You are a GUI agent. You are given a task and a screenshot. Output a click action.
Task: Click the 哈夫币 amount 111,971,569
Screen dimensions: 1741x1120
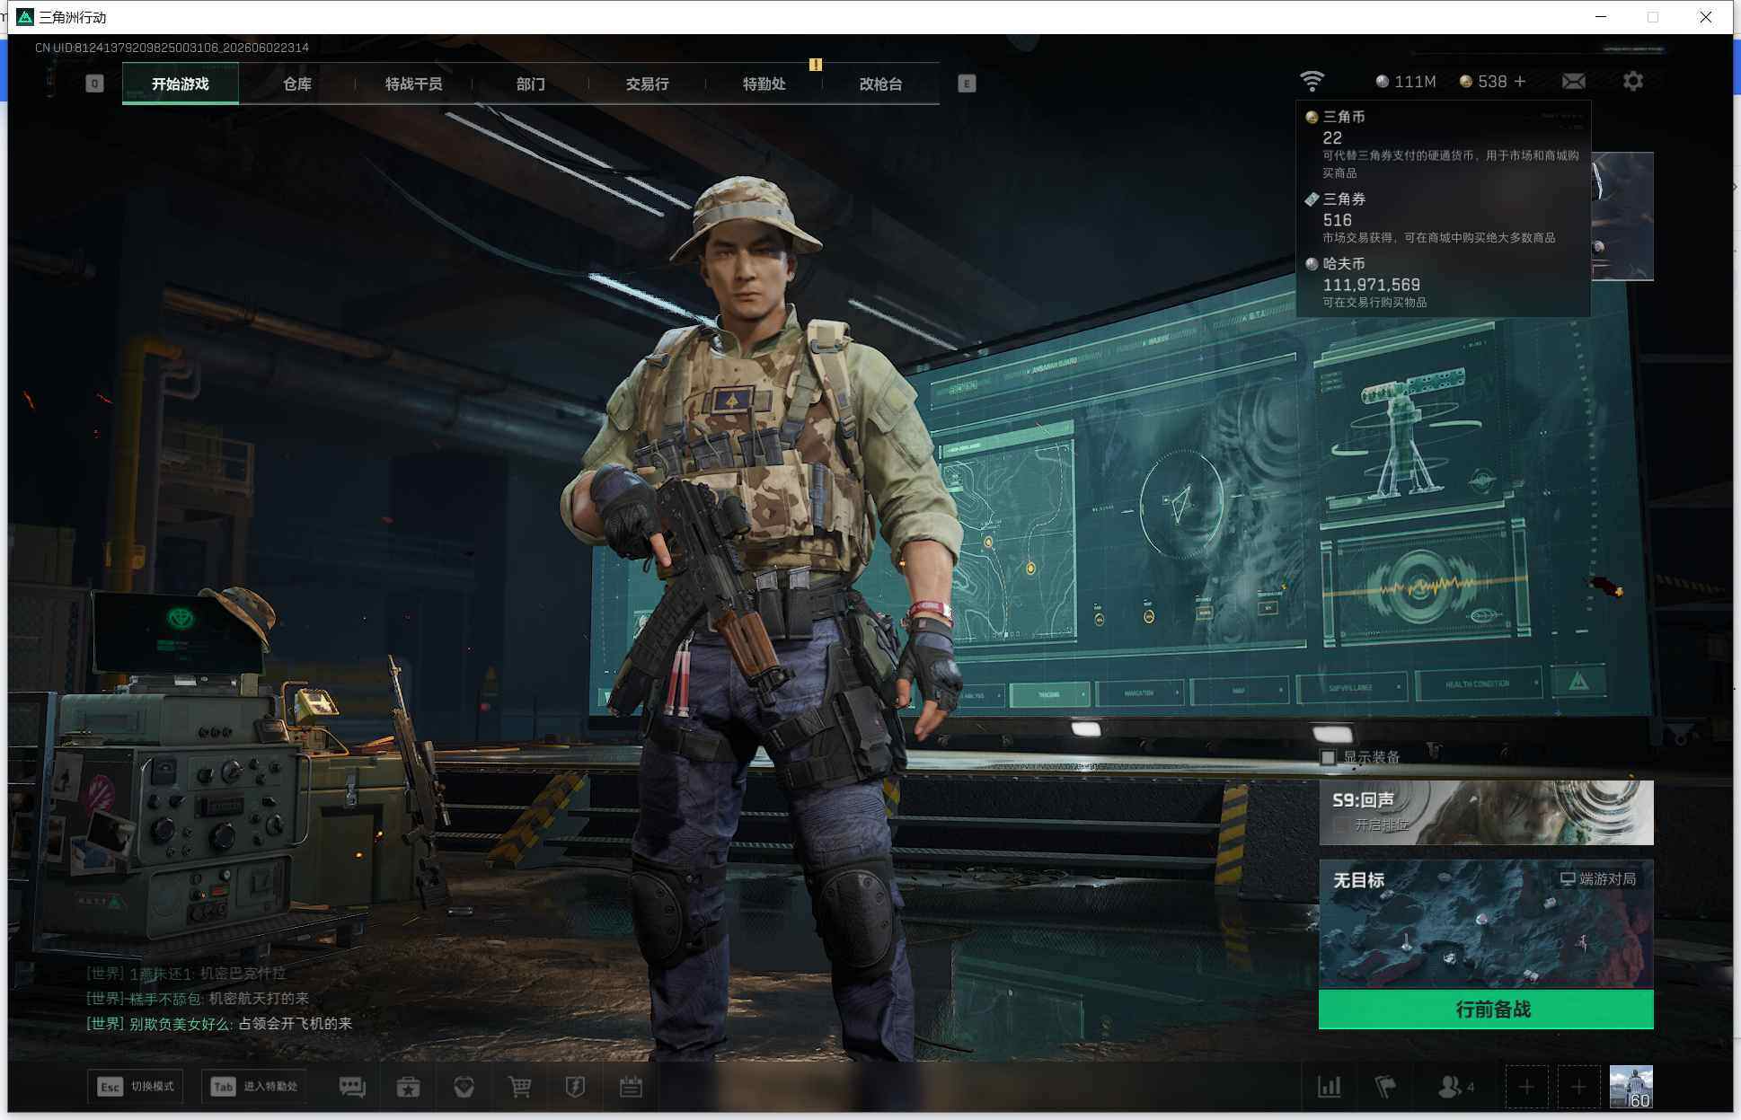point(1371,285)
